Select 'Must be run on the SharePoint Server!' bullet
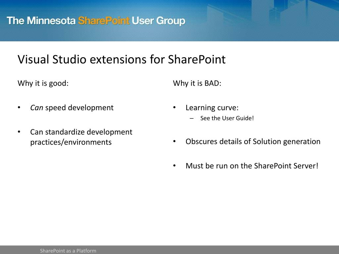The height and width of the screenshot is (254, 339). pyautogui.click(x=252, y=166)
